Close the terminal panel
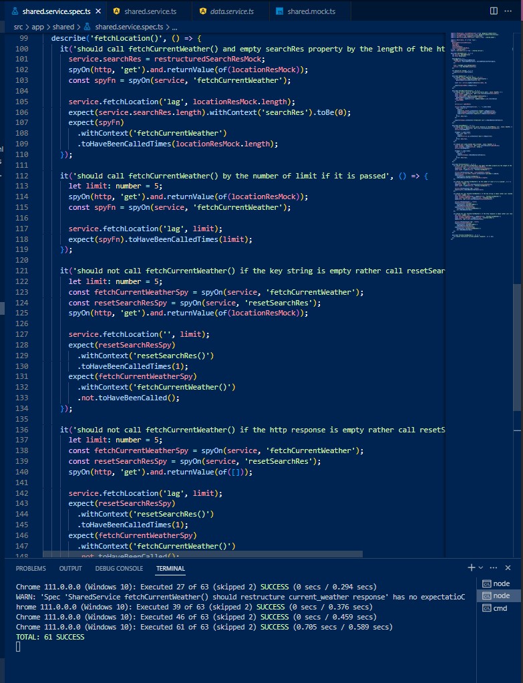The height and width of the screenshot is (683, 523). pos(508,567)
